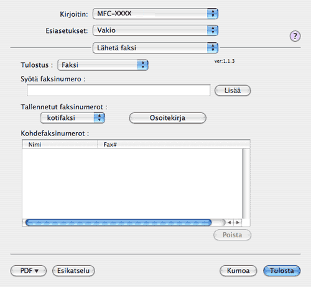Expand the Lähetä faksi panel selector

click(155, 48)
